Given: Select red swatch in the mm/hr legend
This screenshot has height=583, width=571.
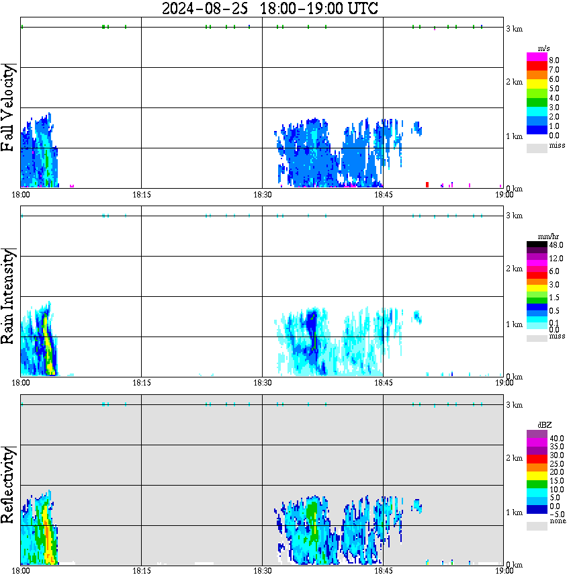Looking at the screenshot, I should click(537, 275).
